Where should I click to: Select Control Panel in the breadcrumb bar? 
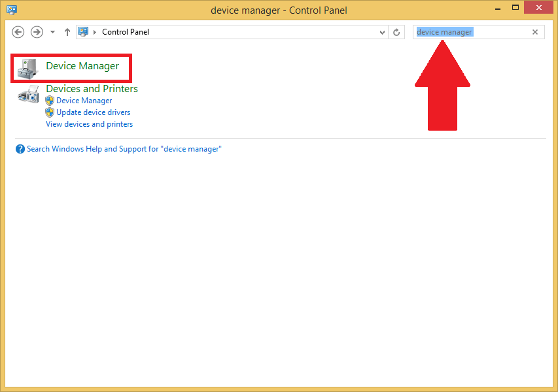pyautogui.click(x=126, y=31)
